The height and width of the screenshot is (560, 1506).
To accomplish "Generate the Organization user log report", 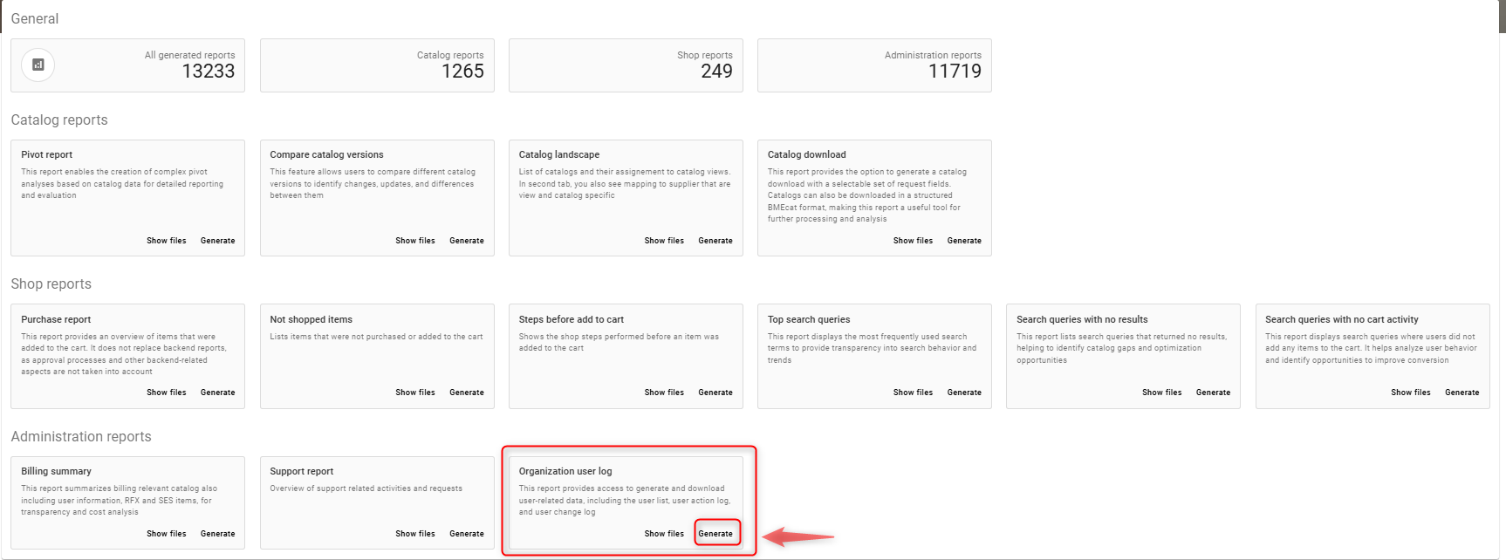I will [715, 534].
